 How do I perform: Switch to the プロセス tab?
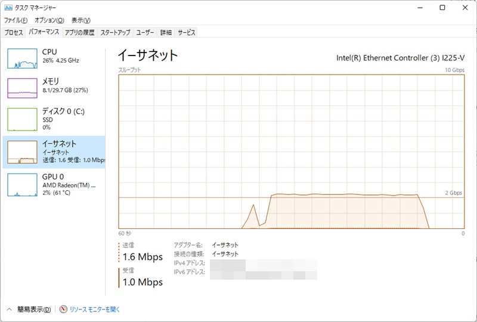point(14,32)
